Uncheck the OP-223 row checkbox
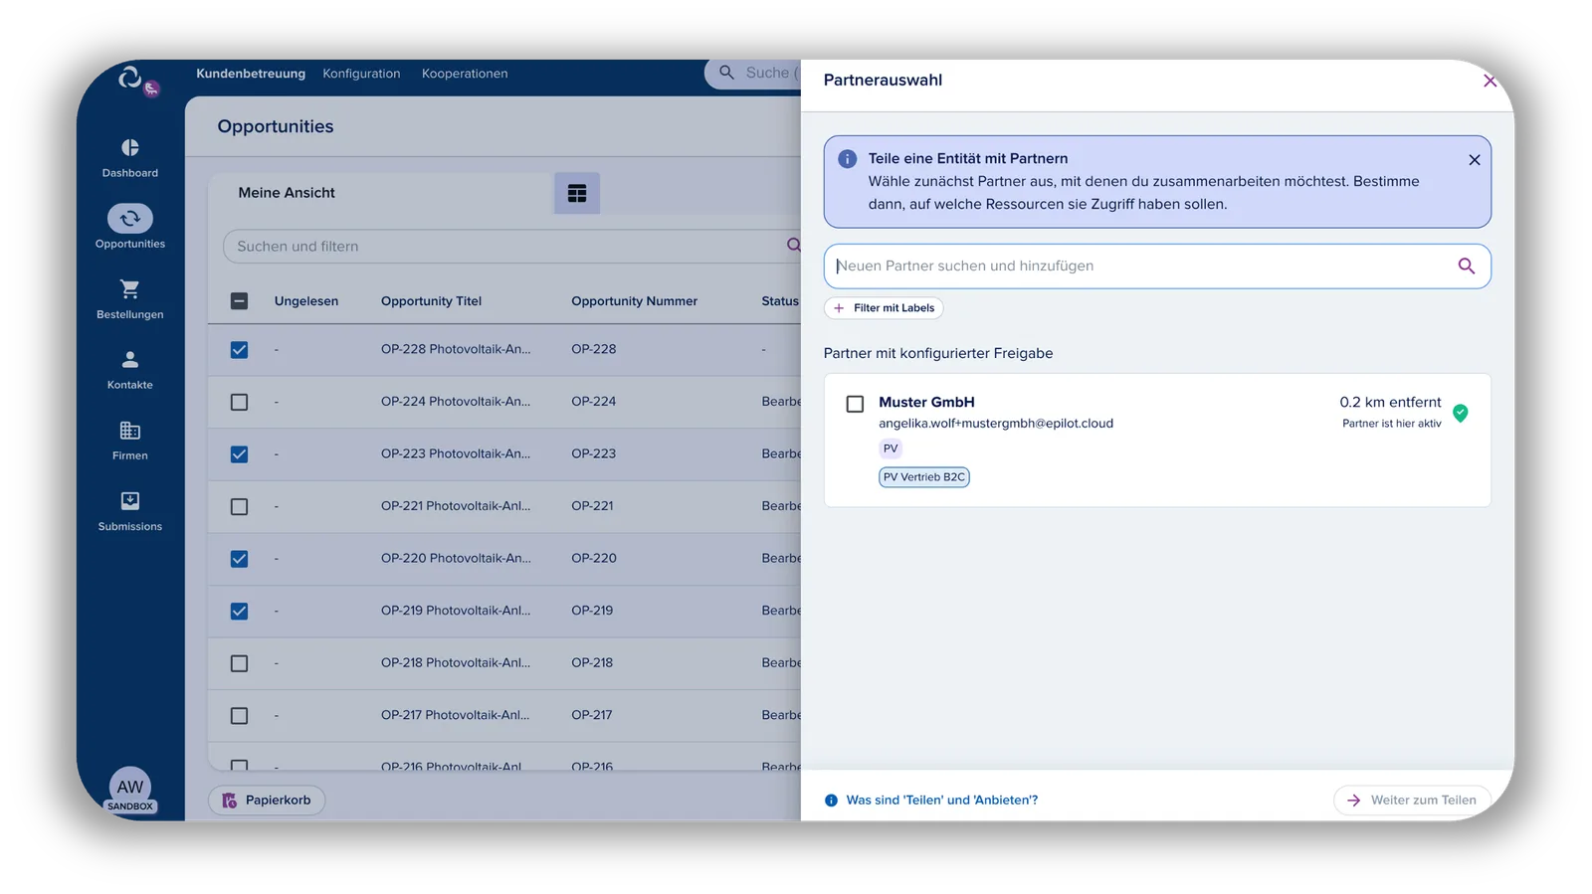This screenshot has width=1592, height=894. [x=239, y=454]
